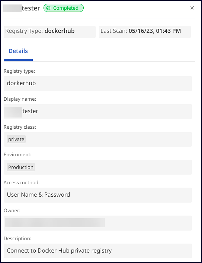Click the Completed status badge
Viewport: 202px width, 263px height.
click(64, 8)
